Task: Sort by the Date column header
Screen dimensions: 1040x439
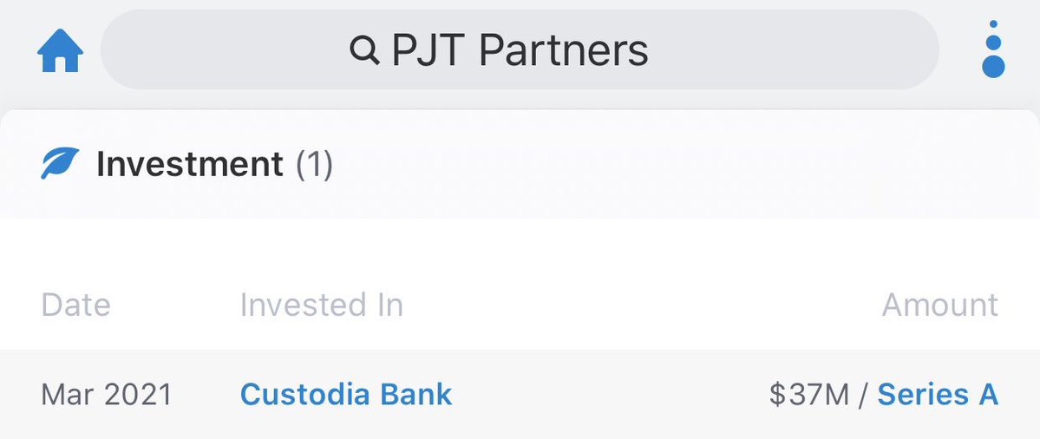Action: [75, 305]
